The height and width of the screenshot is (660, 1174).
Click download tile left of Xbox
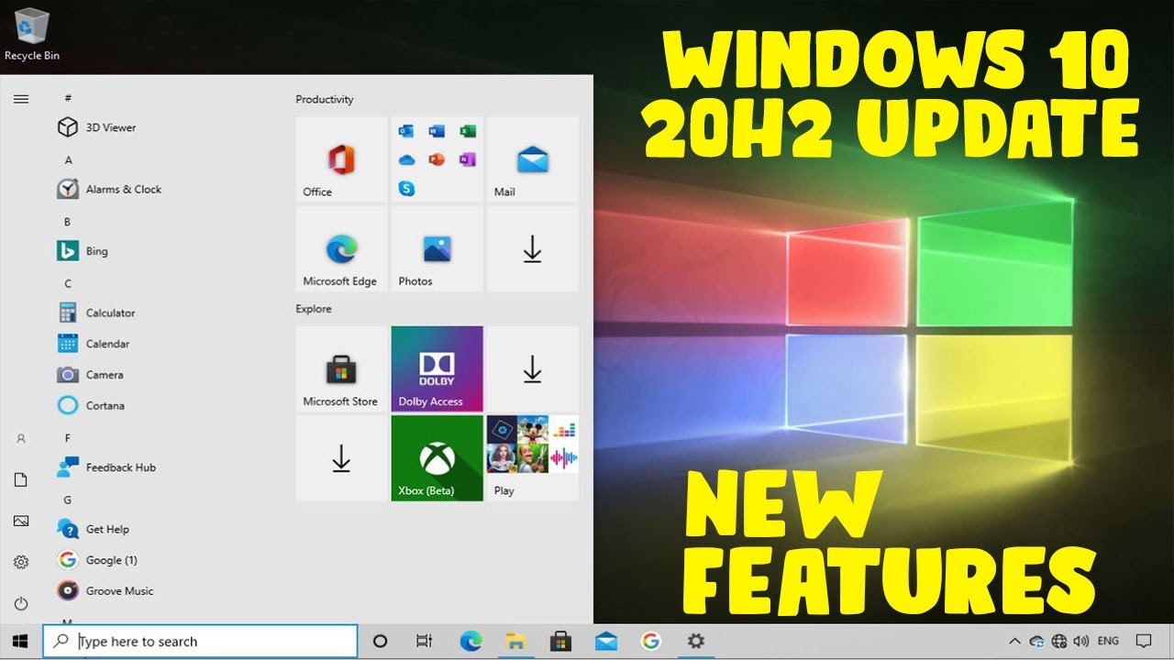click(341, 458)
